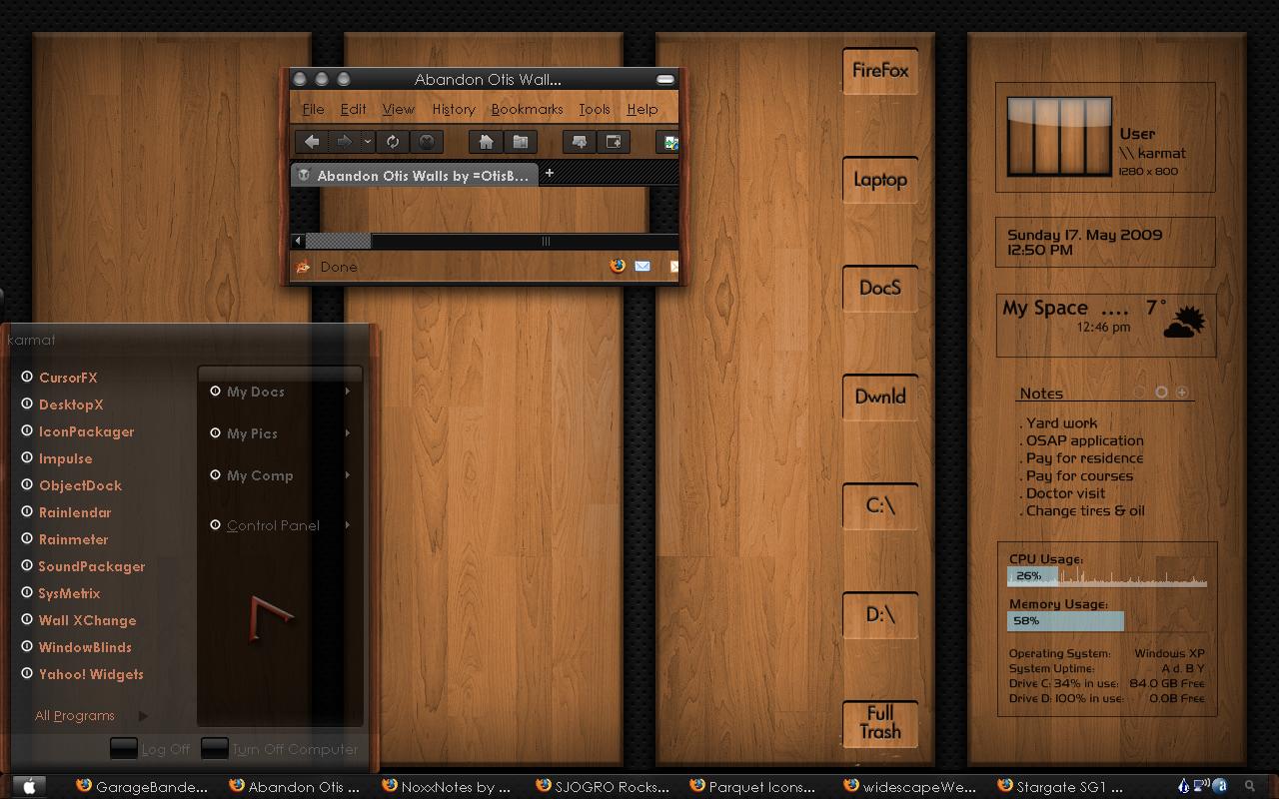The width and height of the screenshot is (1279, 799).
Task: Expand the Control Panel submenu arrow
Action: [x=348, y=525]
